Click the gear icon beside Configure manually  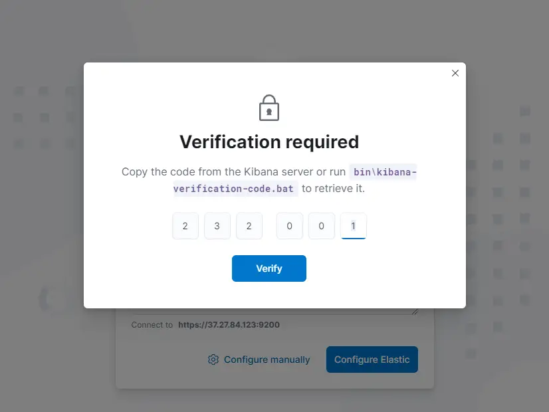pos(213,360)
